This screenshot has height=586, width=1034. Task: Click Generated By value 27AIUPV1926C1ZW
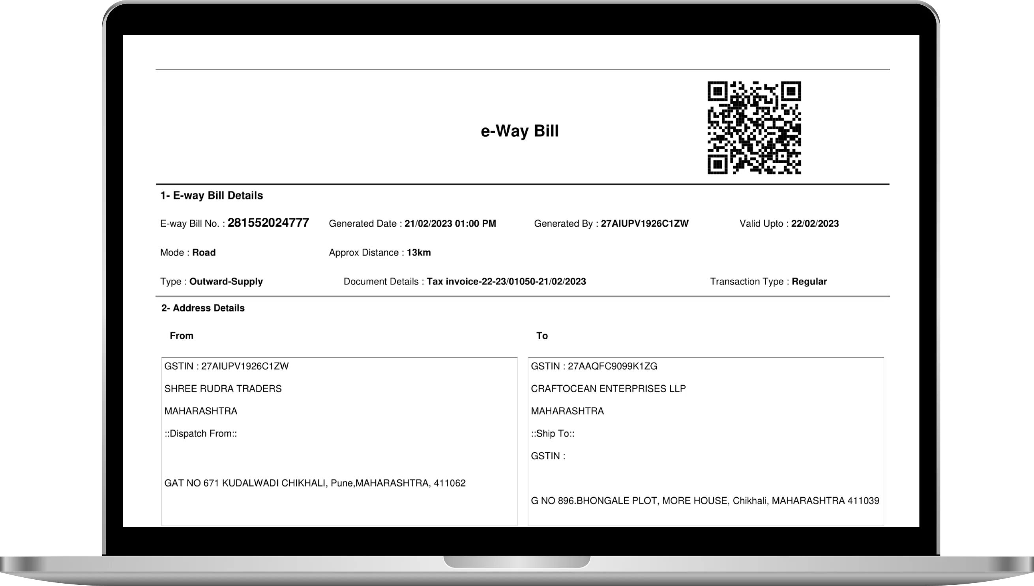644,224
